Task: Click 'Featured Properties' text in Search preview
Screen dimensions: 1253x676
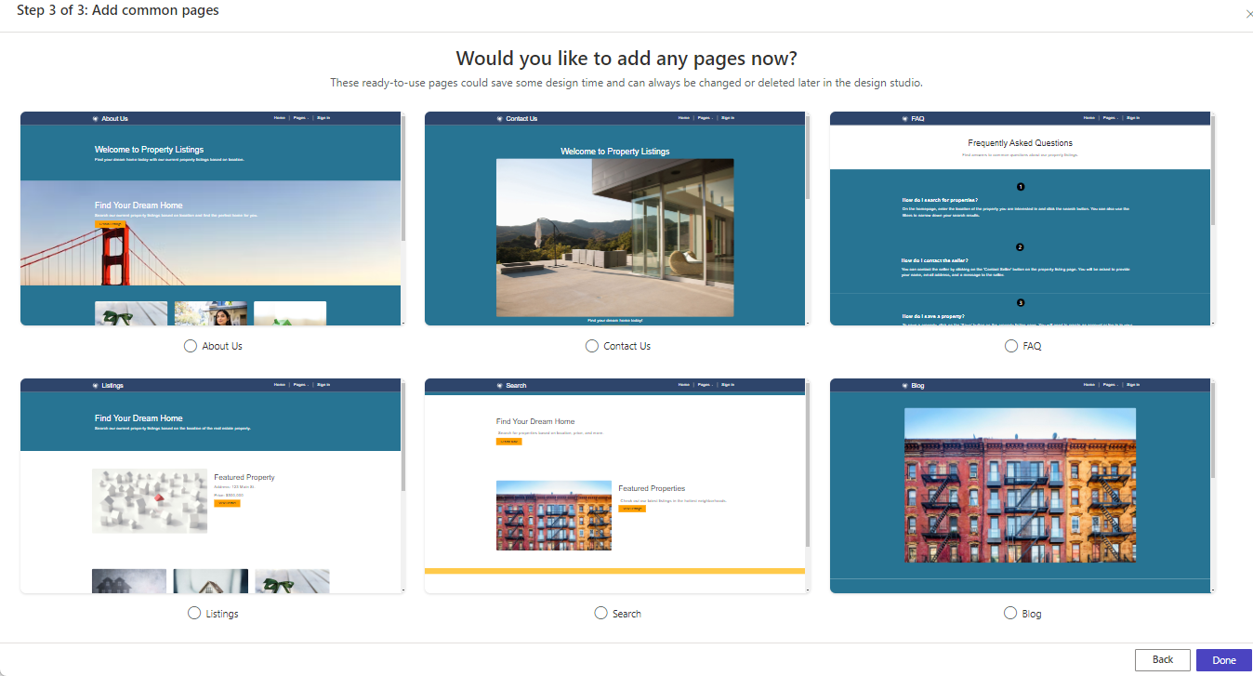Action: coord(652,488)
